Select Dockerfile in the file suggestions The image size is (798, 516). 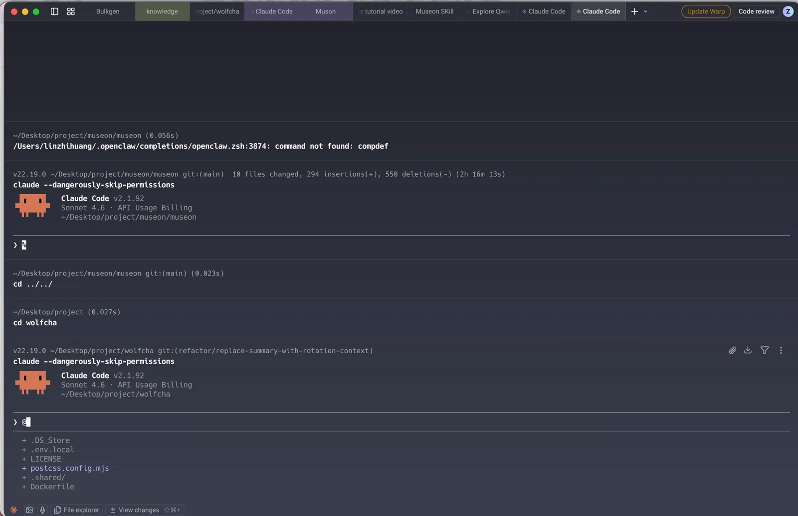(52, 487)
